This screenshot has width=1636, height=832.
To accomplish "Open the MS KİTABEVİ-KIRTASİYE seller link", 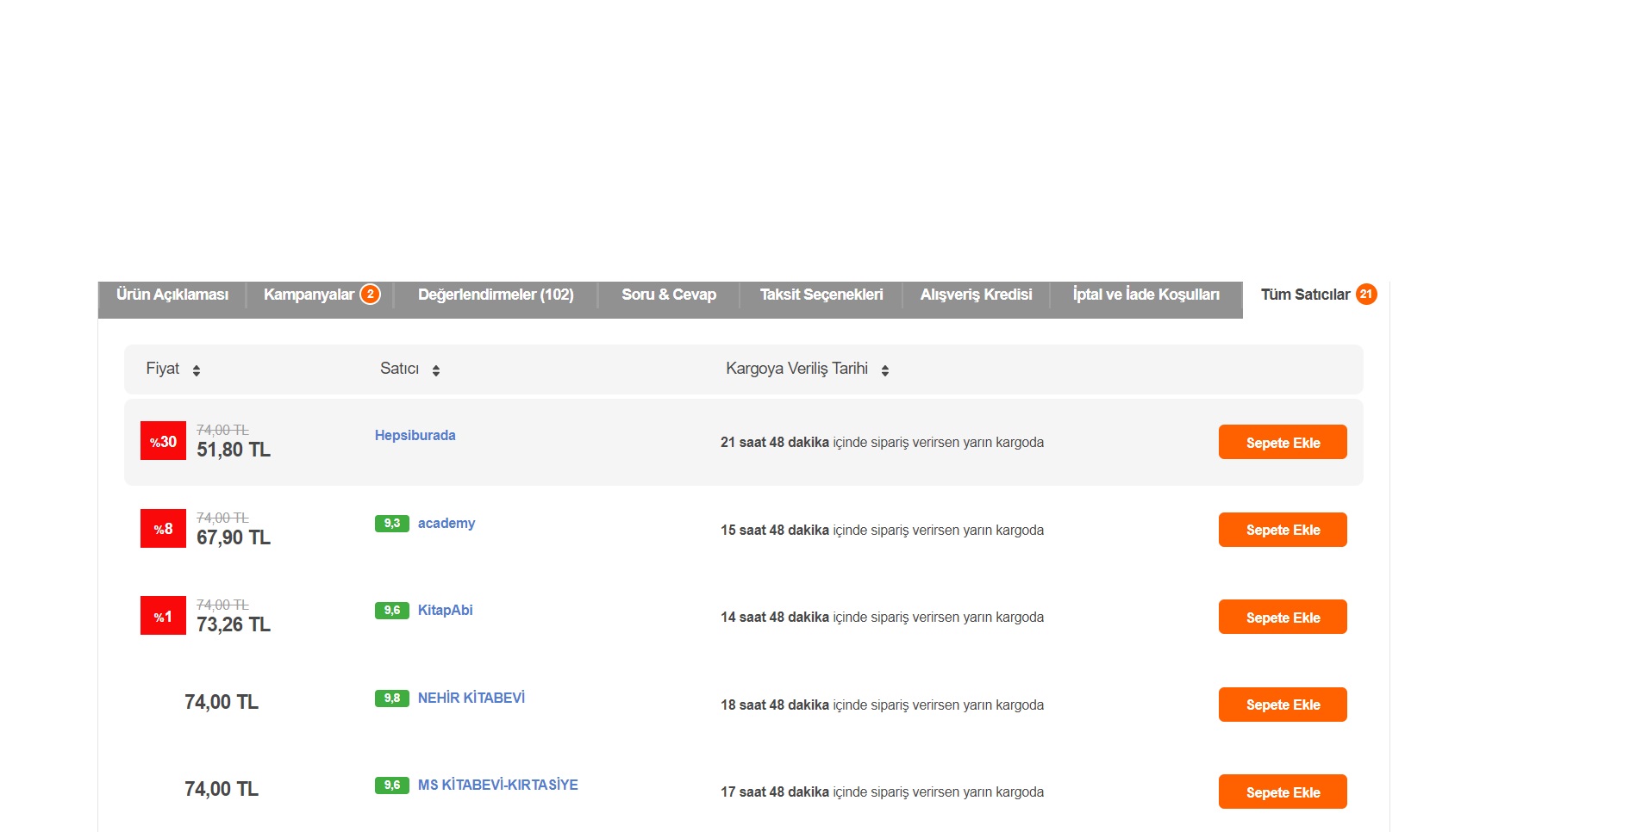I will click(498, 785).
